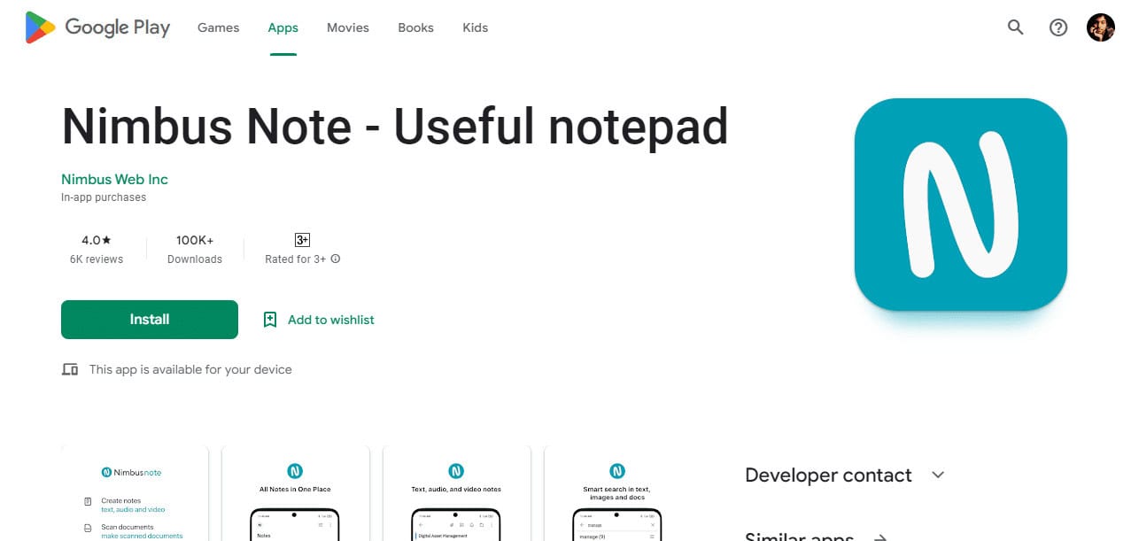1131x541 pixels.
Task: Open the Kids tab
Action: tap(476, 27)
